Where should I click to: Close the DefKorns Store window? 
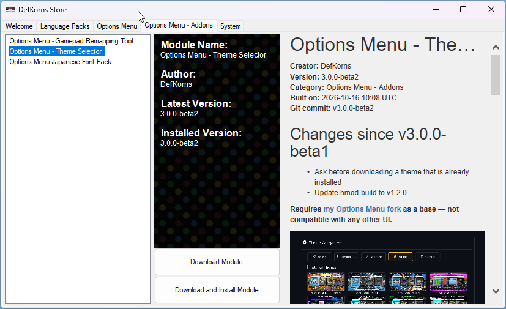point(491,9)
